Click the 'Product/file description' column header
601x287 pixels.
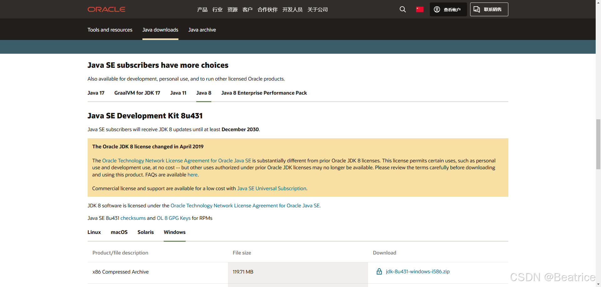(x=120, y=253)
